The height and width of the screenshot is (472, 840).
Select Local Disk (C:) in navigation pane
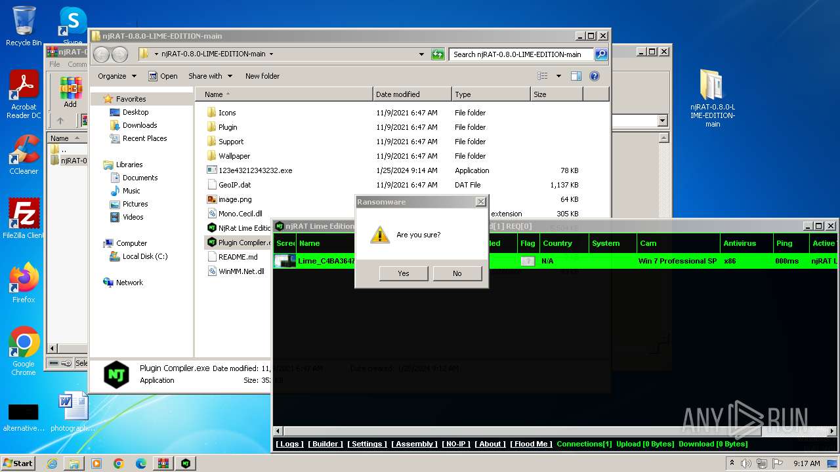tap(144, 256)
